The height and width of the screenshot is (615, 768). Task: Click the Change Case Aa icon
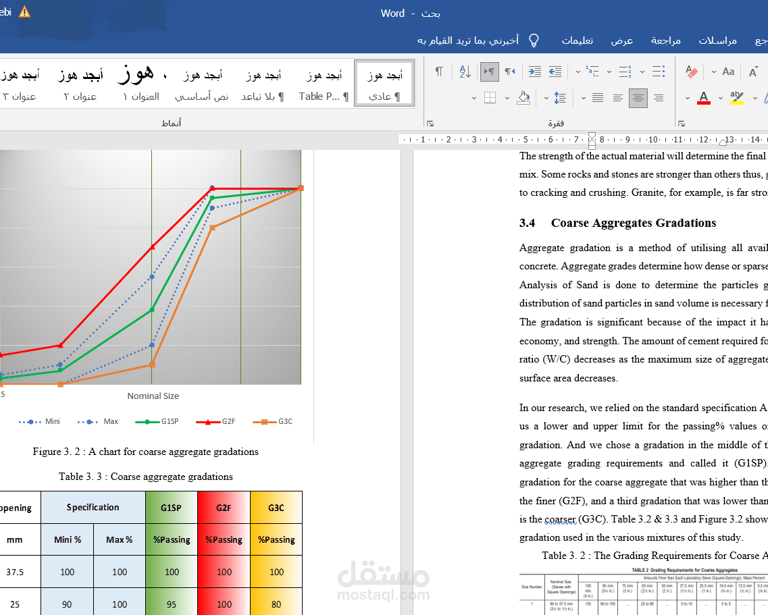tap(728, 72)
